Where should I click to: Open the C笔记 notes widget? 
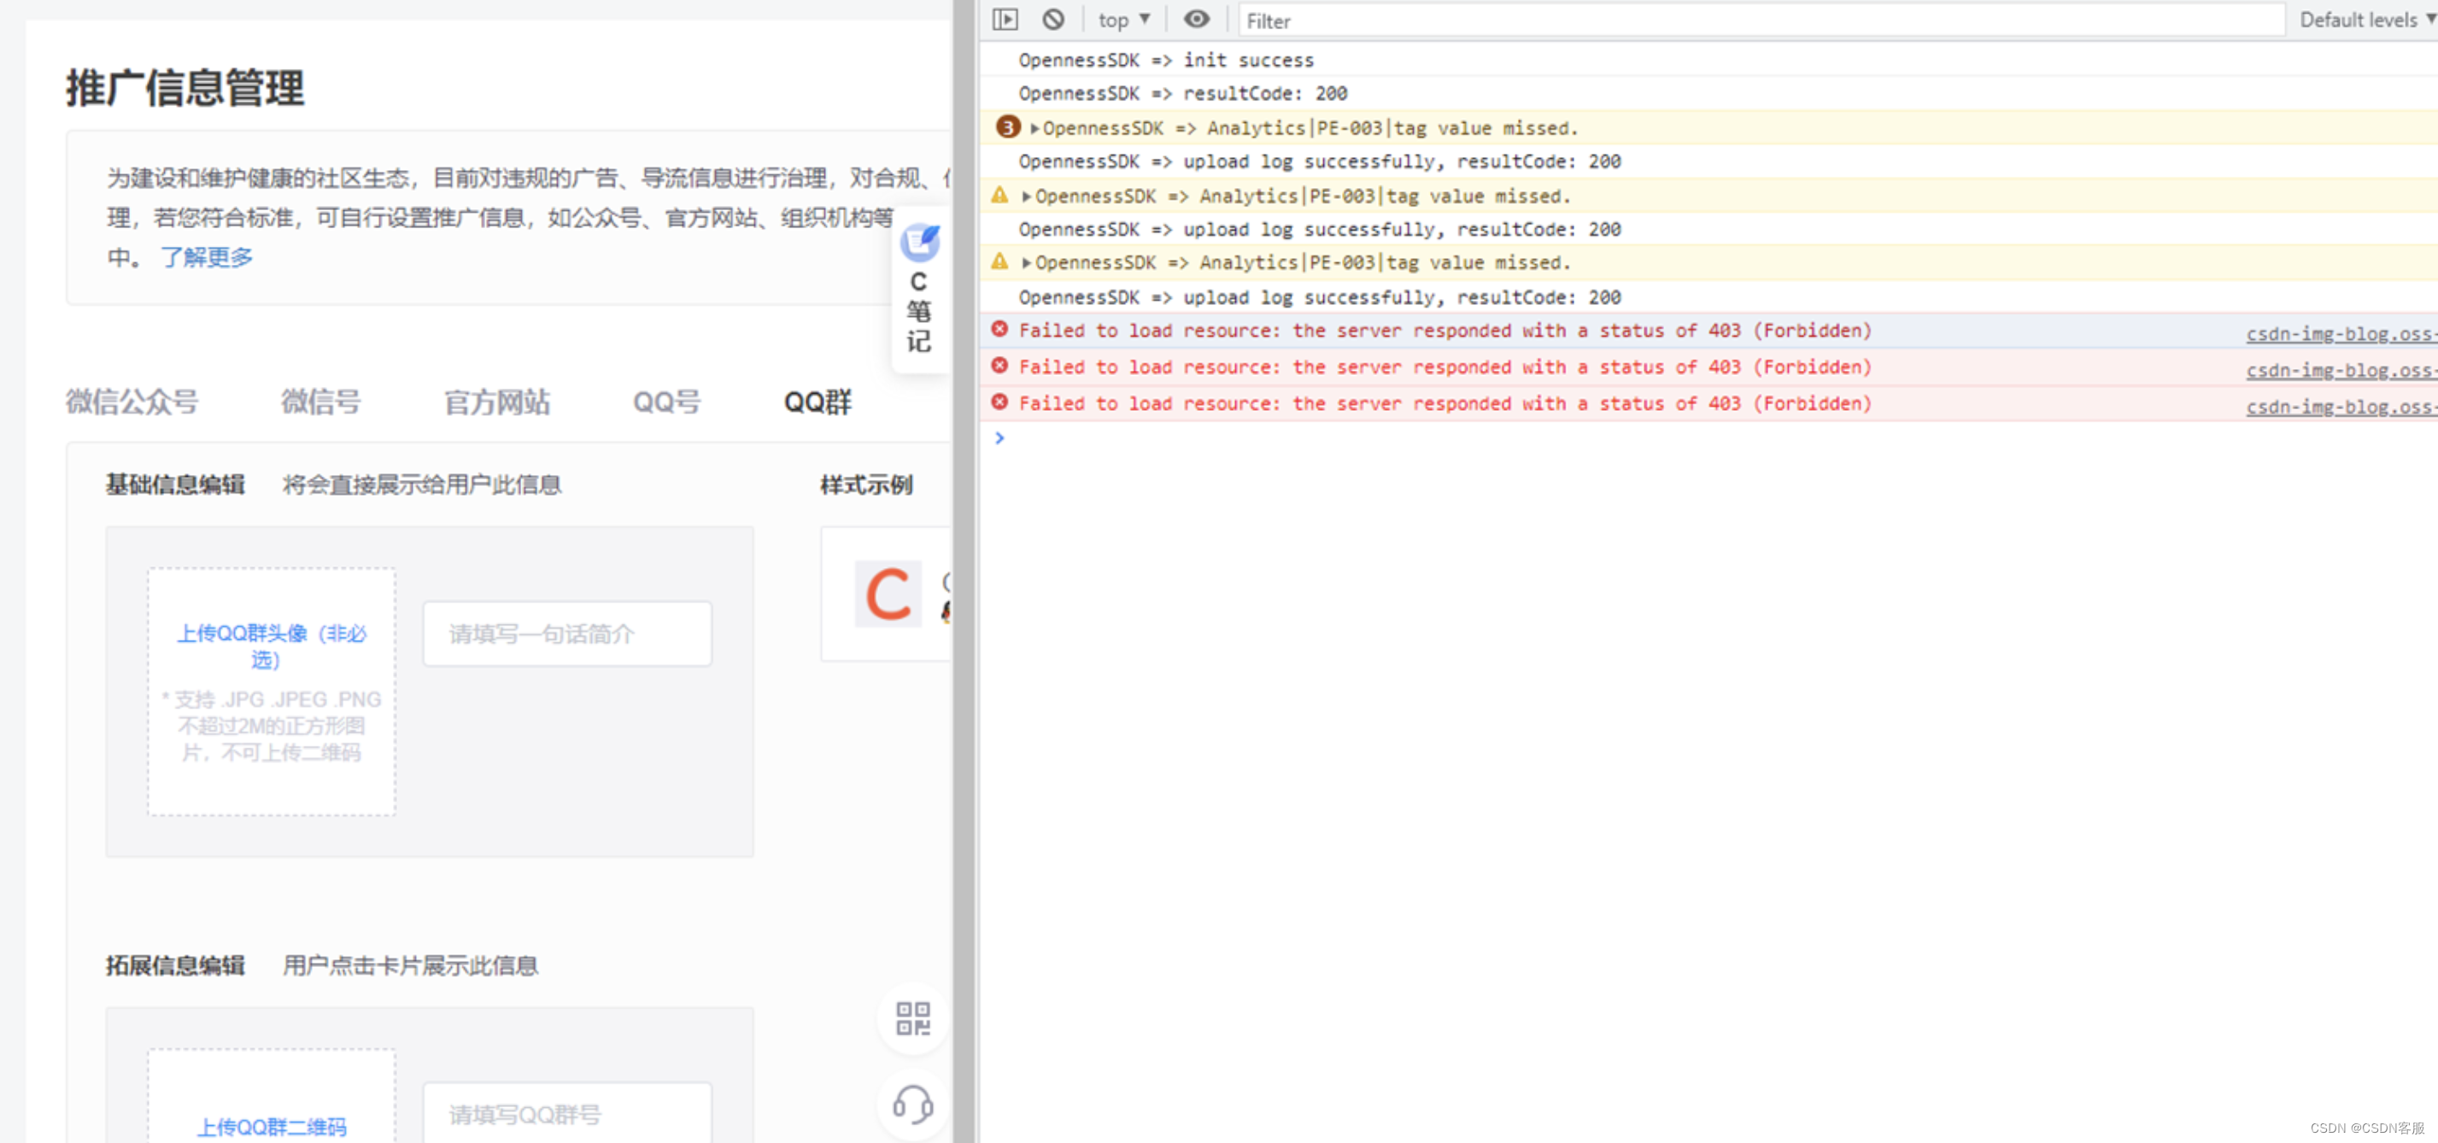tap(919, 290)
